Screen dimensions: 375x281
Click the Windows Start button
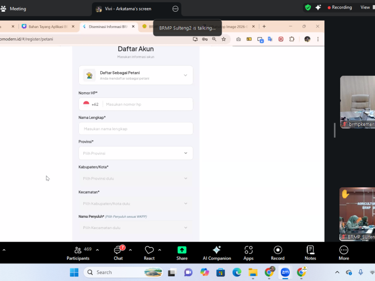74,272
